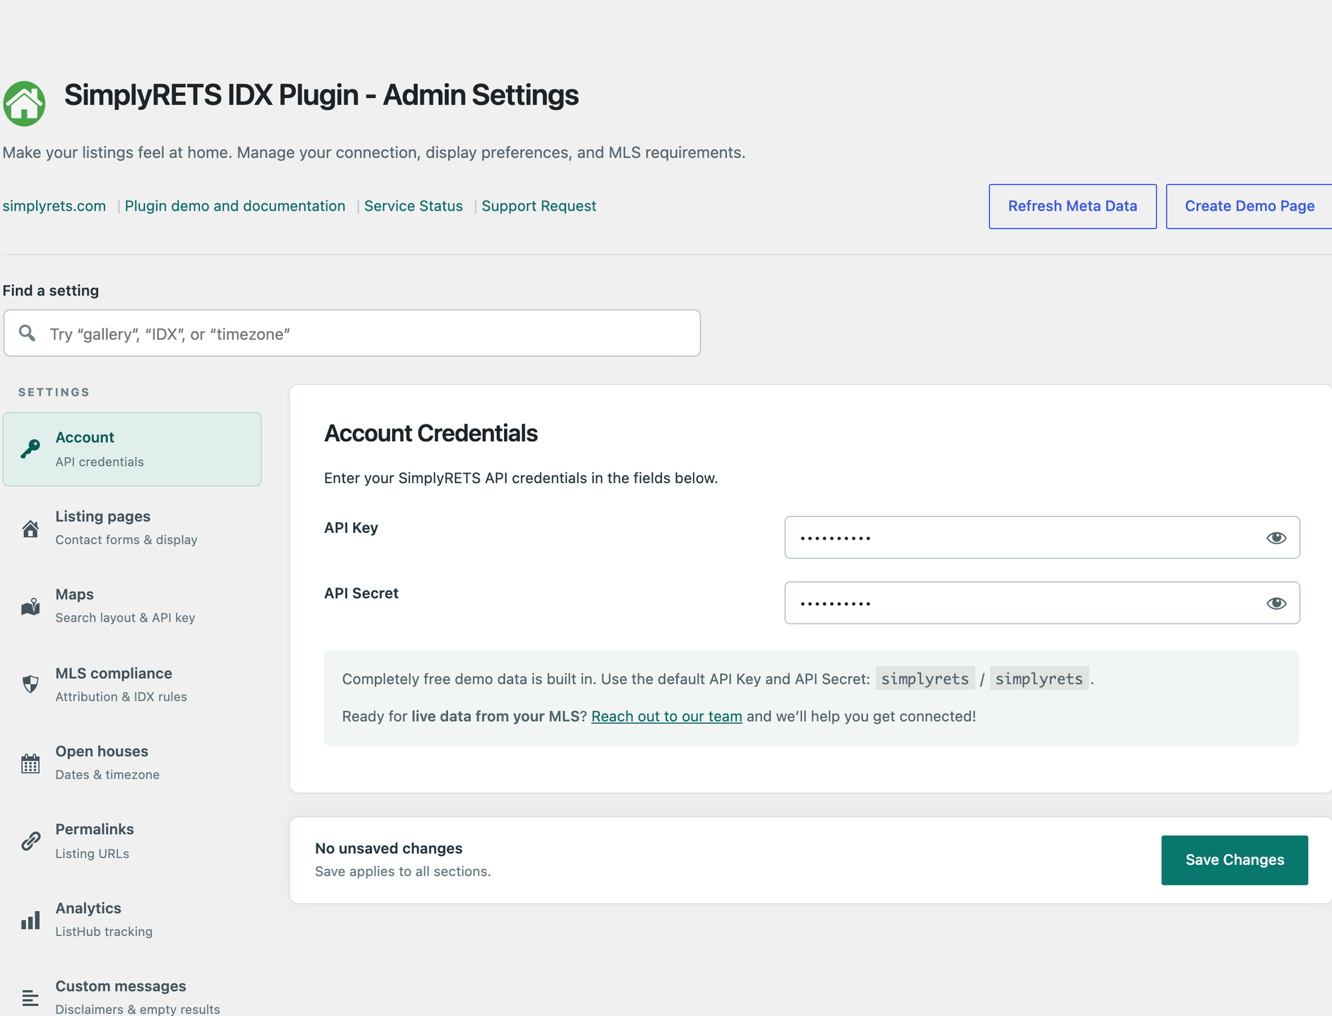Reveal the API Key with eye icon
1332x1016 pixels.
tap(1276, 538)
